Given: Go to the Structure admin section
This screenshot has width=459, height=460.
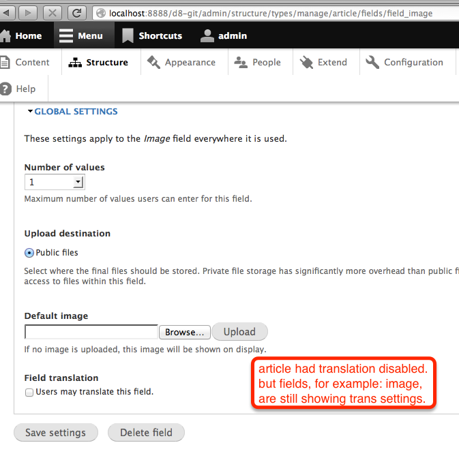Looking at the screenshot, I should click(x=101, y=62).
